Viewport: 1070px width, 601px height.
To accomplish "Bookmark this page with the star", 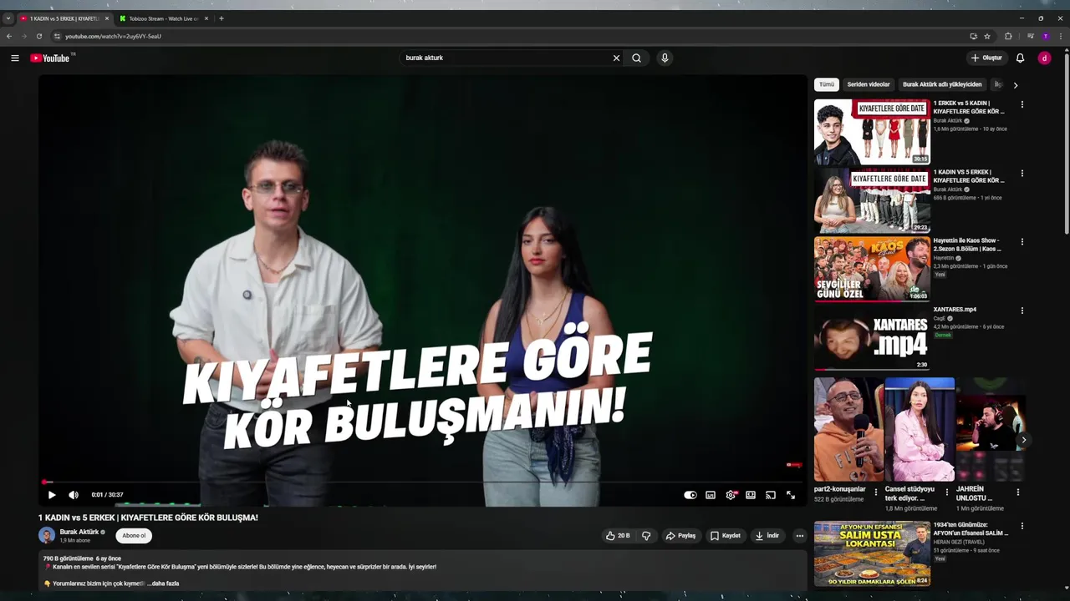I will (987, 36).
